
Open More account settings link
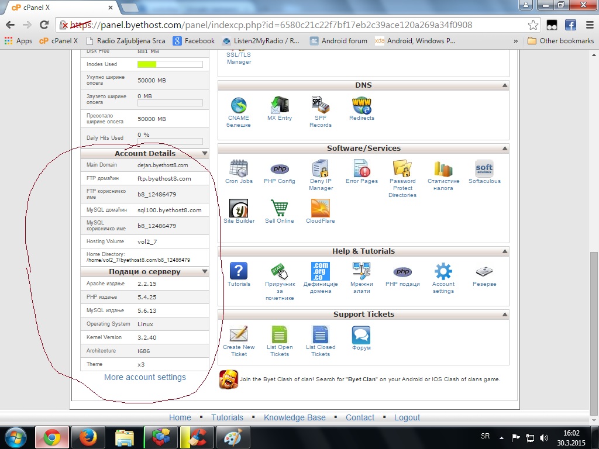tap(145, 377)
